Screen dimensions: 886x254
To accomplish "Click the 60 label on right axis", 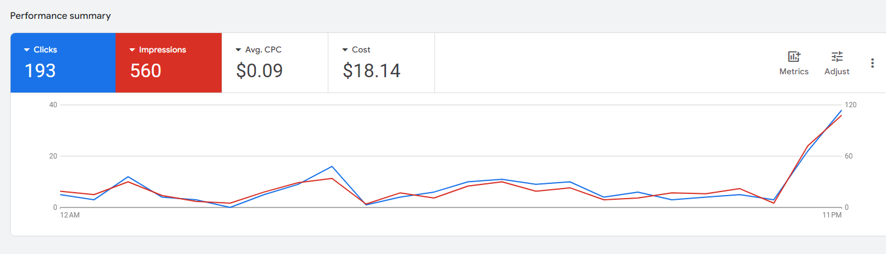I will pos(849,156).
